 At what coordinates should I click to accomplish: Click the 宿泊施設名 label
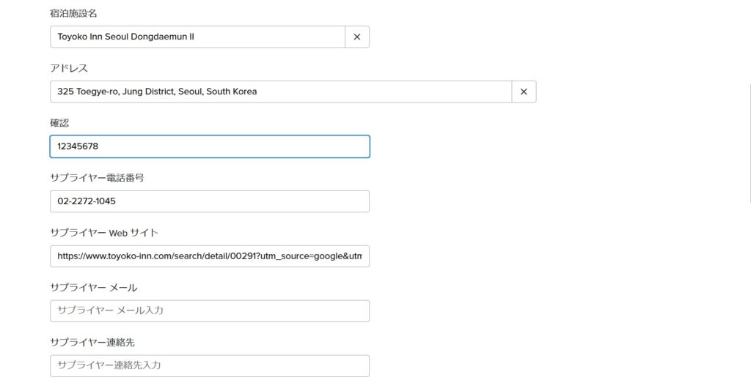pyautogui.click(x=76, y=14)
